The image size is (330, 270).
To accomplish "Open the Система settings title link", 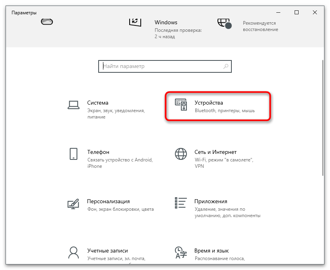I will tap(98, 103).
